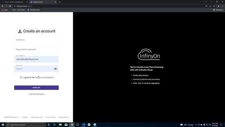Bookmark this page with the star

pyautogui.click(x=214, y=6)
